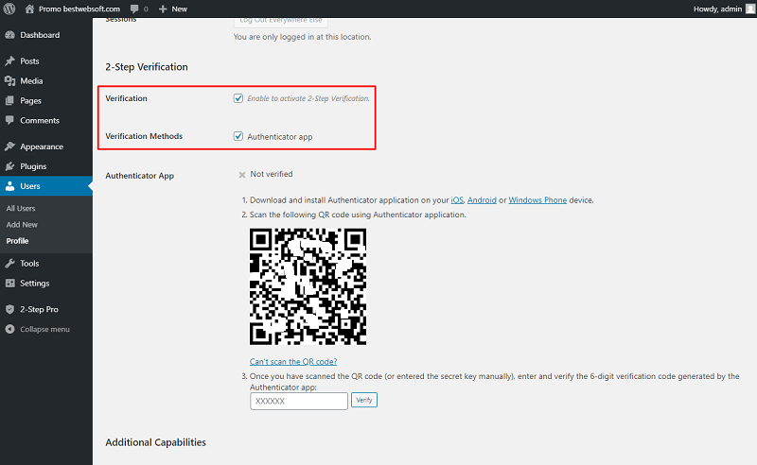Click the Not verified X status icon
Viewport: 757px width, 465px height.
242,175
